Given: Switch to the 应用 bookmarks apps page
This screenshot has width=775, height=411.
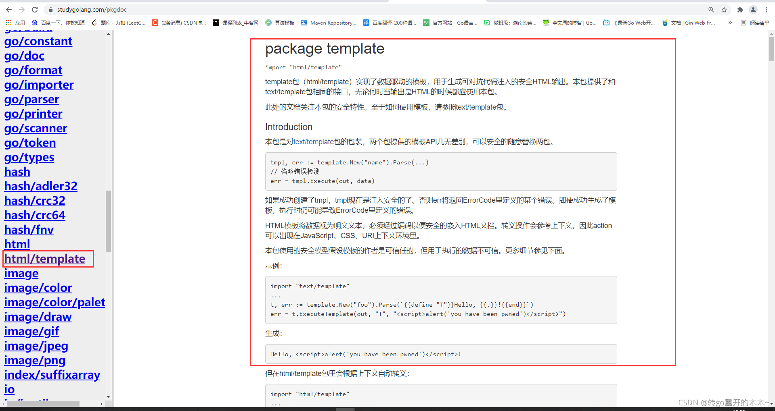Looking at the screenshot, I should [16, 23].
